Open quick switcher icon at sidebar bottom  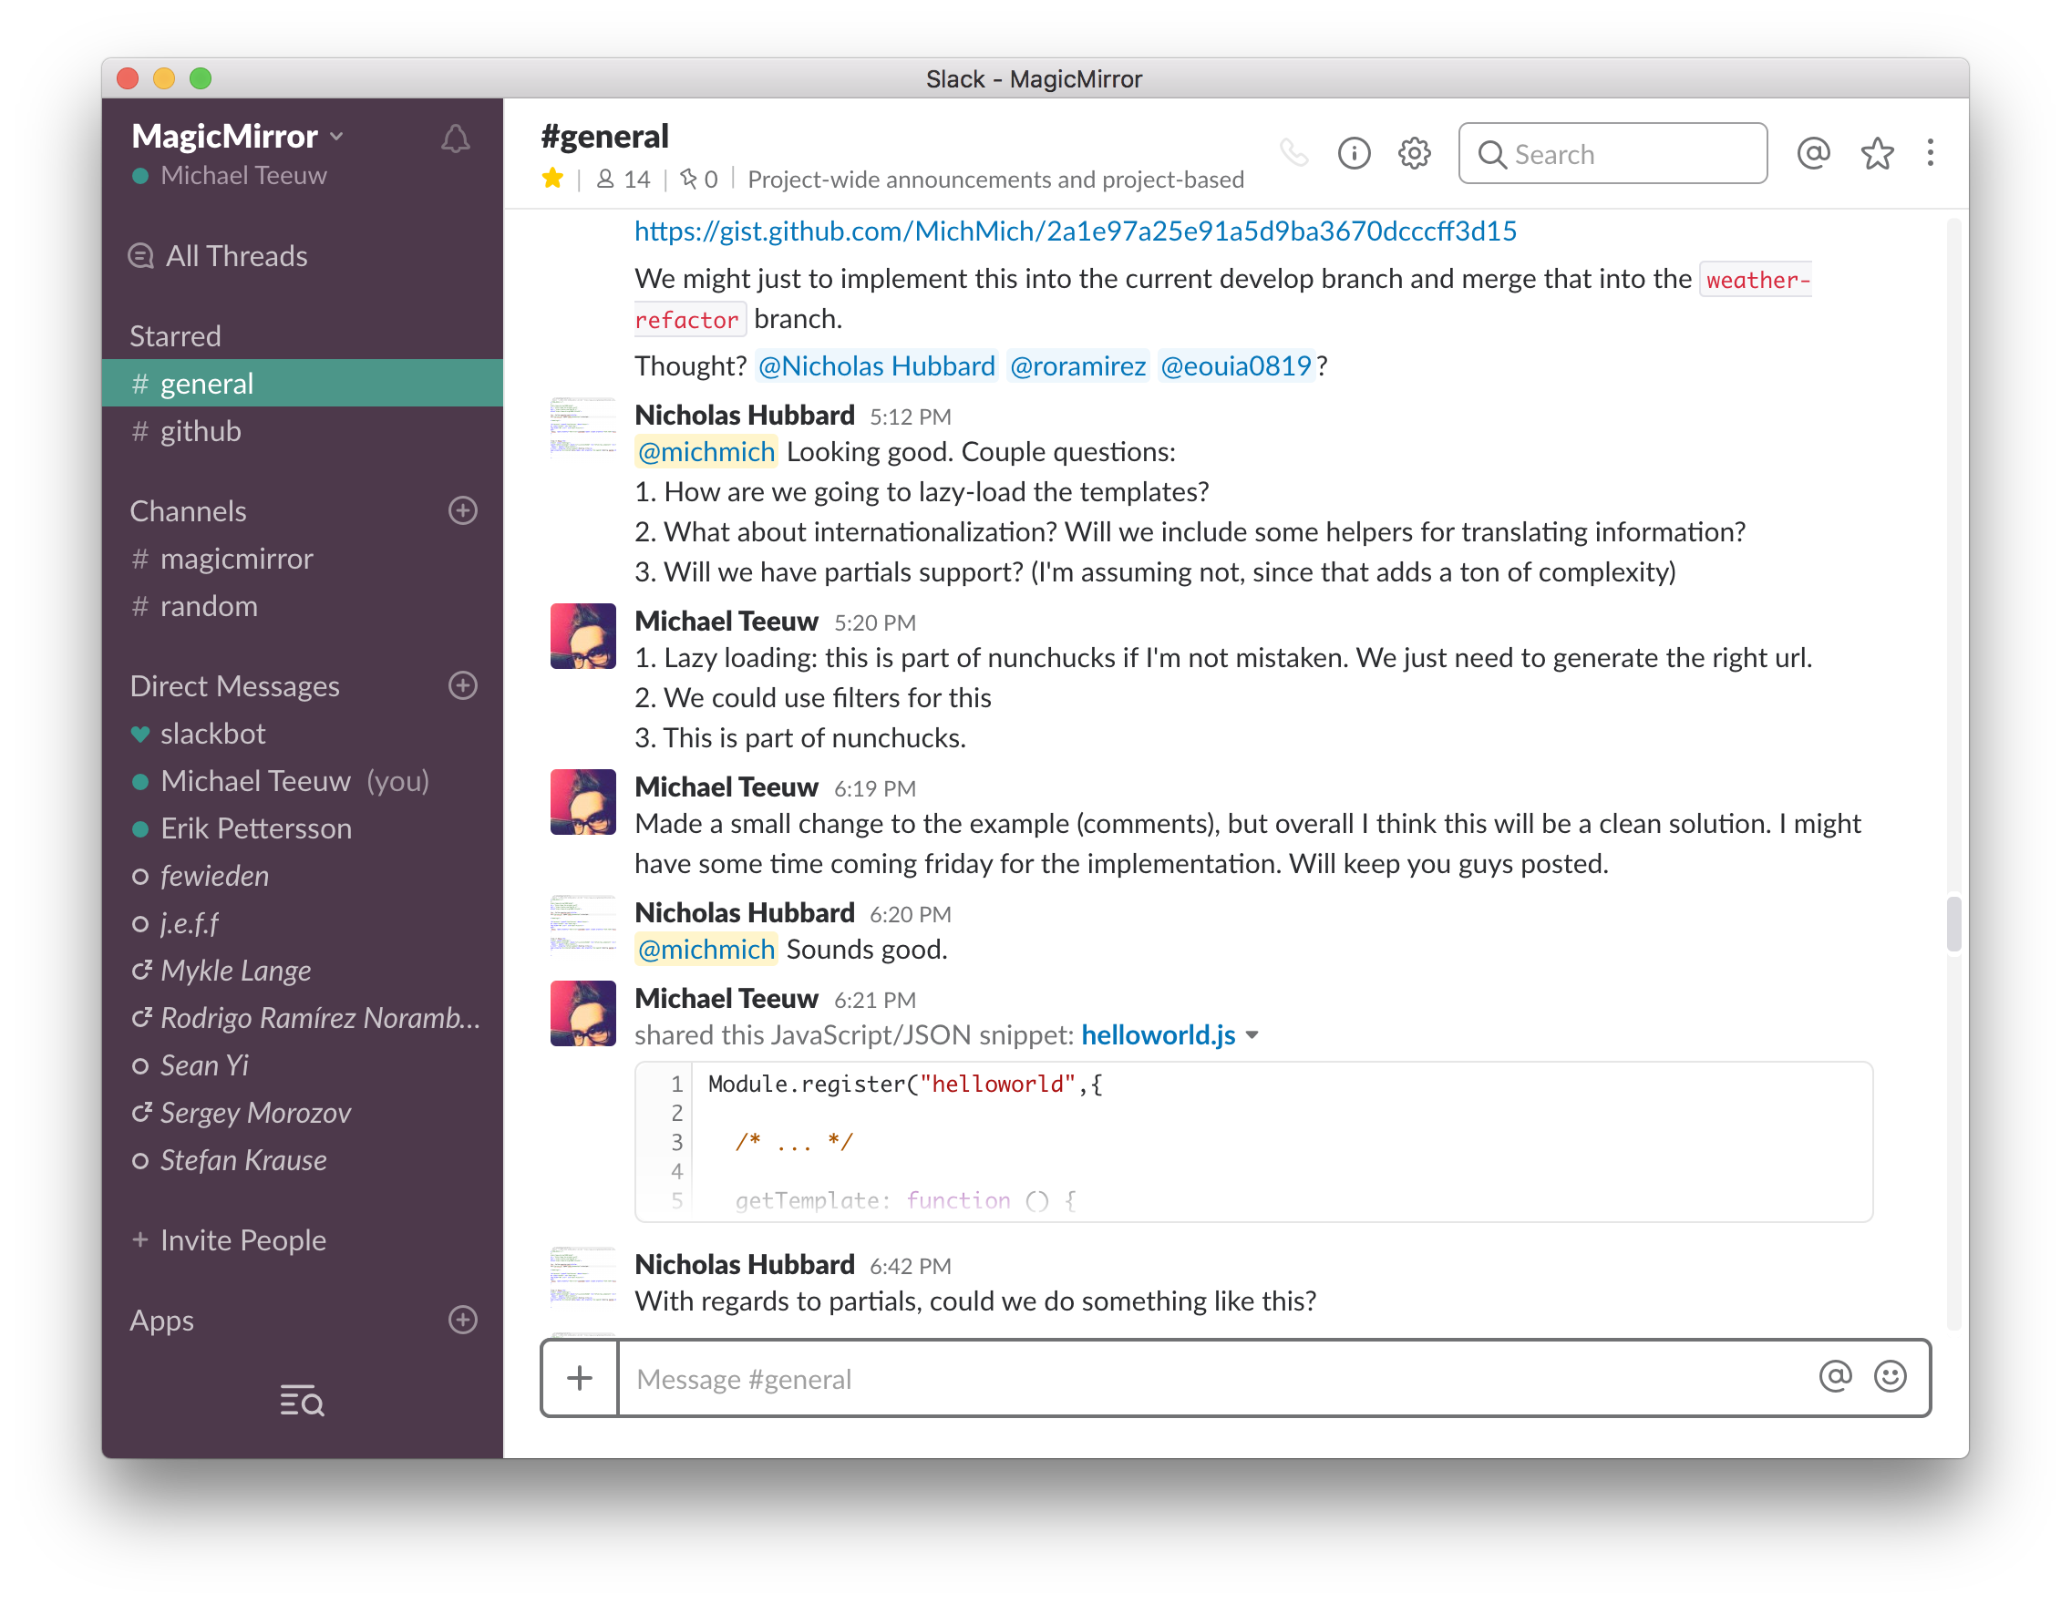click(302, 1400)
